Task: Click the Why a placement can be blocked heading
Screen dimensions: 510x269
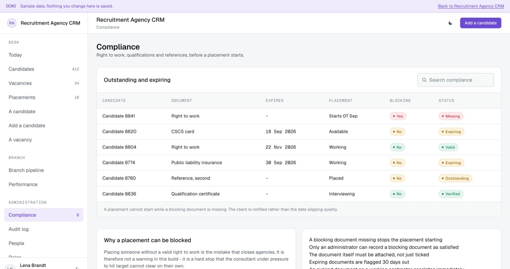Action: tap(148, 240)
